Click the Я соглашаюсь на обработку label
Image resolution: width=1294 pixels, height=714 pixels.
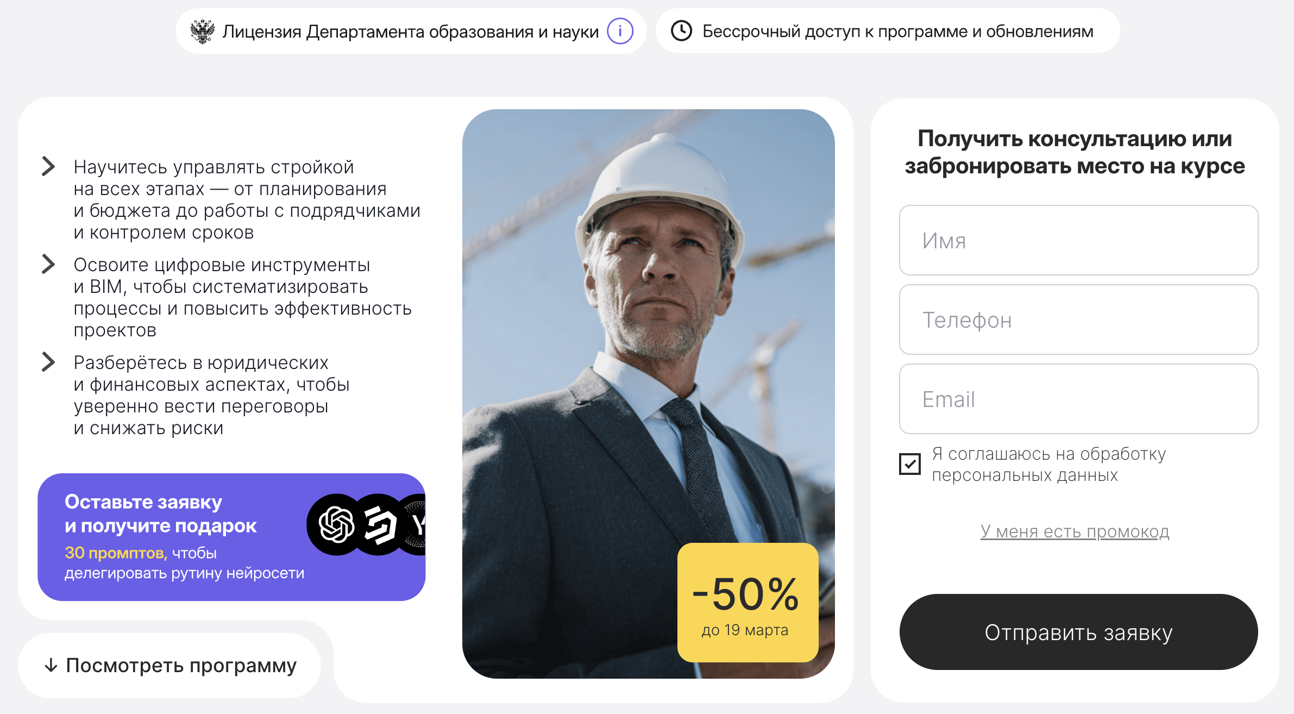[1049, 465]
